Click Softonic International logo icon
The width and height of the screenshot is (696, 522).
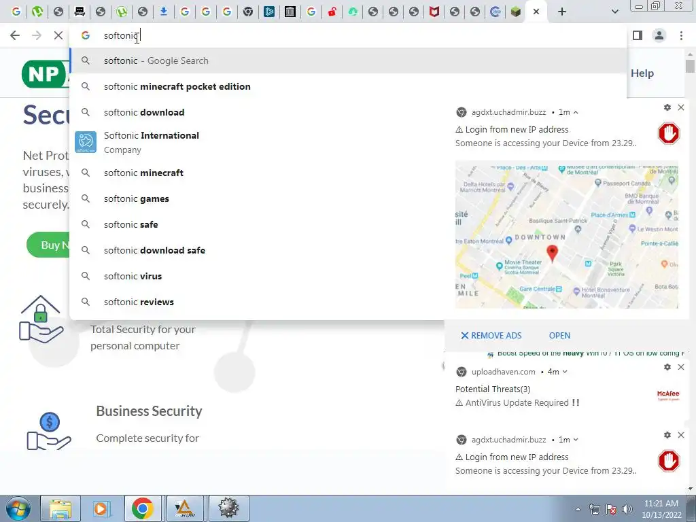coord(86,142)
